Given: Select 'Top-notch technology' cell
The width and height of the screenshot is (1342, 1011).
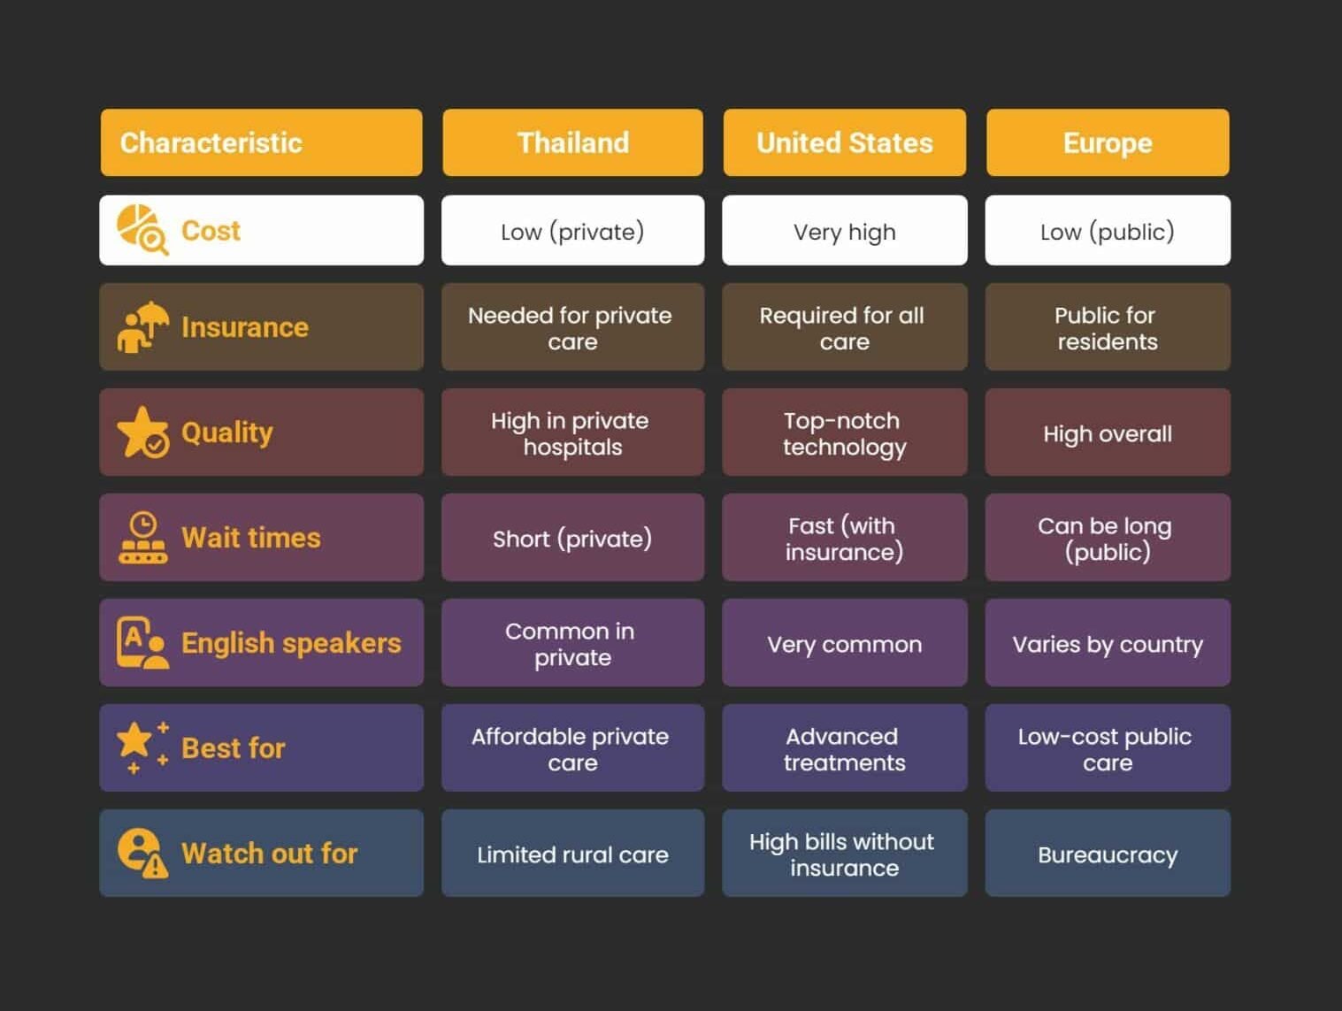Looking at the screenshot, I should tap(845, 432).
